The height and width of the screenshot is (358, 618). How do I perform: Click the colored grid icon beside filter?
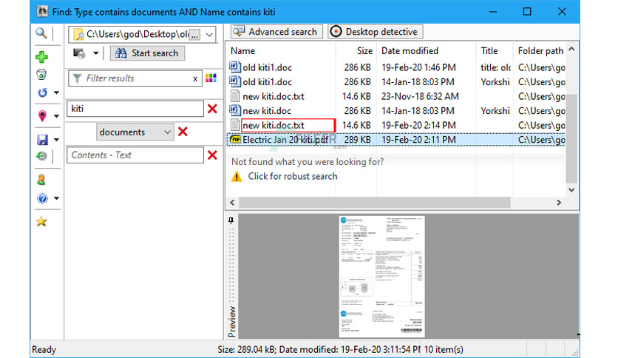tap(211, 78)
